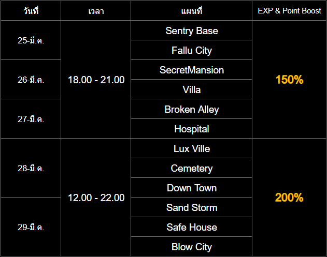Select the Blow City map row

pyautogui.click(x=192, y=247)
